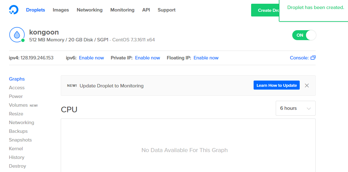348x172 pixels.
Task: Open the Console window icon
Action: [x=313, y=58]
